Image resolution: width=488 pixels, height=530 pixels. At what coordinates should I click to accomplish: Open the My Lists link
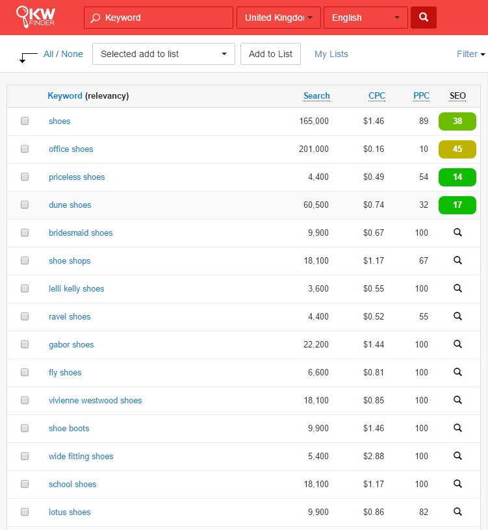pos(331,54)
